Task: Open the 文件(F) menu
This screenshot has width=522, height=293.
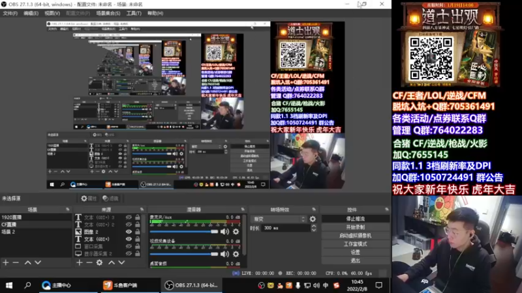Action: pyautogui.click(x=10, y=13)
